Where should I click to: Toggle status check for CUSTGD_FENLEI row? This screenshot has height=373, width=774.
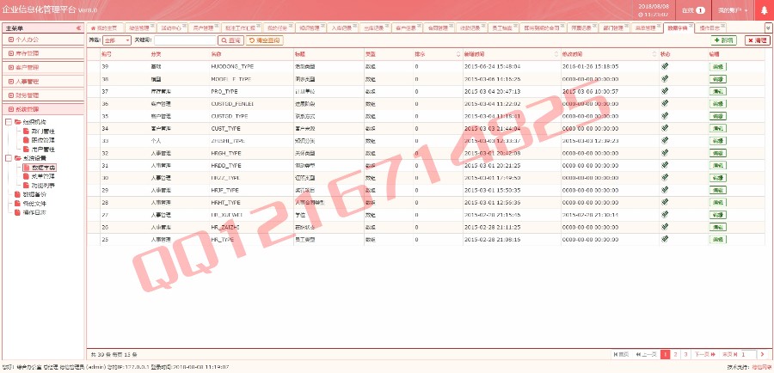tap(665, 104)
